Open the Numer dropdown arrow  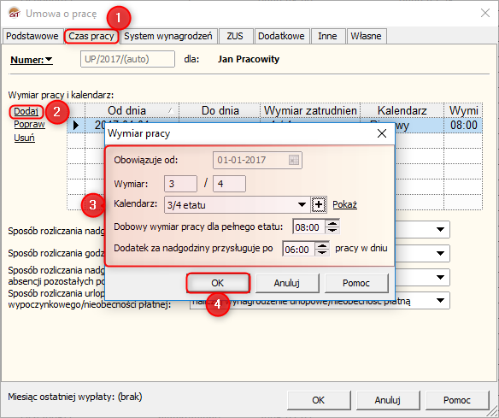click(49, 60)
